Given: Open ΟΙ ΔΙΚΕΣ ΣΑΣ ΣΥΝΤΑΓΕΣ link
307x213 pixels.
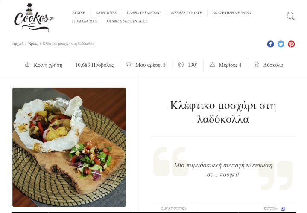Looking at the screenshot, I should pyautogui.click(x=127, y=21).
